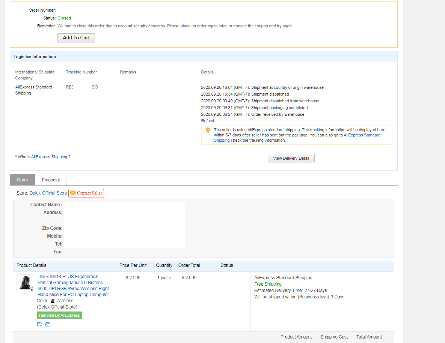Open the AliExpress Shipping help link
445x343 pixels.
pyautogui.click(x=49, y=157)
